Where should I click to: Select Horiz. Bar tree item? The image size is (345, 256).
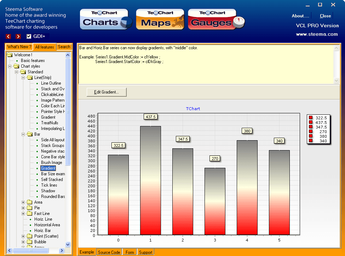pyautogui.click(x=42, y=231)
